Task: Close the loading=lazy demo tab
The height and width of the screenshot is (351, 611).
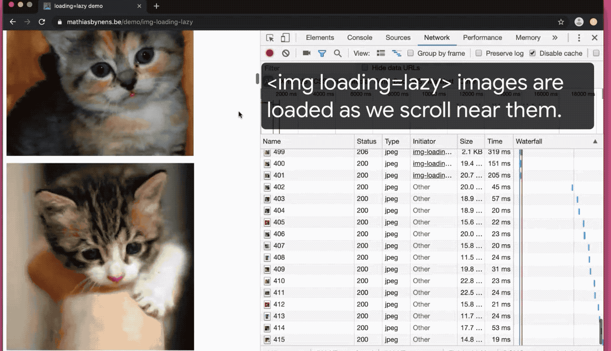Action: point(139,6)
